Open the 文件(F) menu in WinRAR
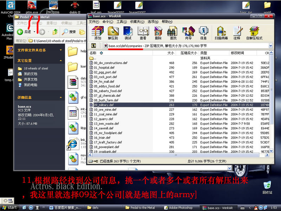Image resolution: width=281 pixels, height=211 pixels. point(94,22)
